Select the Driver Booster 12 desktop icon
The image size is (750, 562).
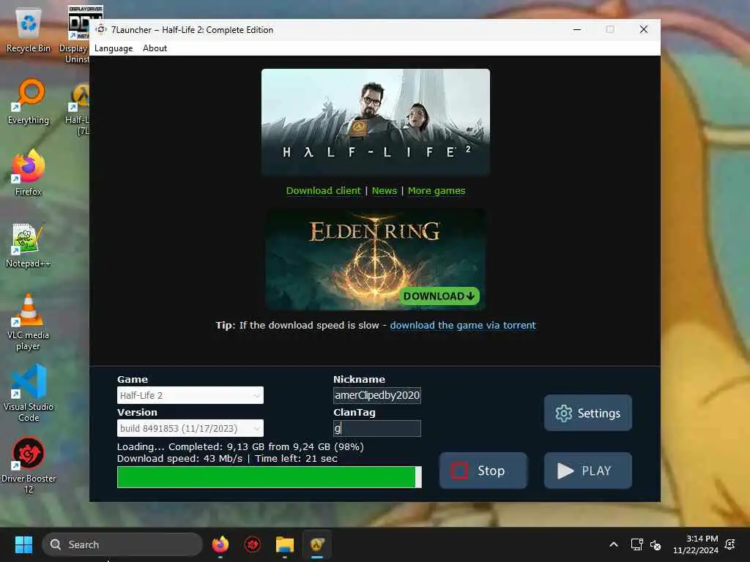[29, 466]
